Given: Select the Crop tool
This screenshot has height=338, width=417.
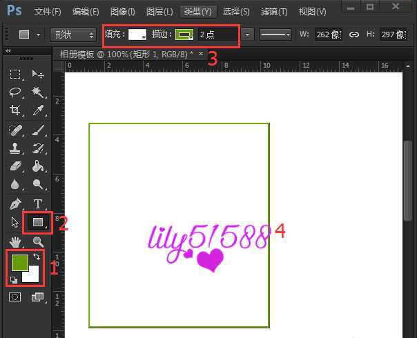Looking at the screenshot, I should 15,110.
